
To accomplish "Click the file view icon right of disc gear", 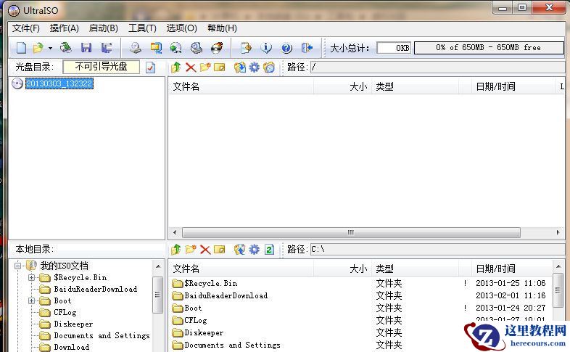I will (x=269, y=67).
